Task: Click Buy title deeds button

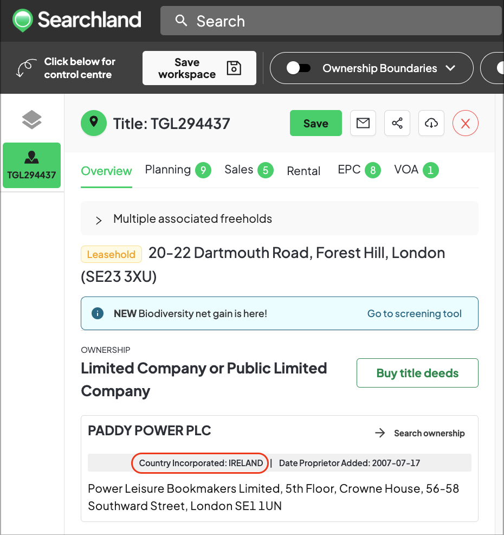Action: (x=417, y=373)
